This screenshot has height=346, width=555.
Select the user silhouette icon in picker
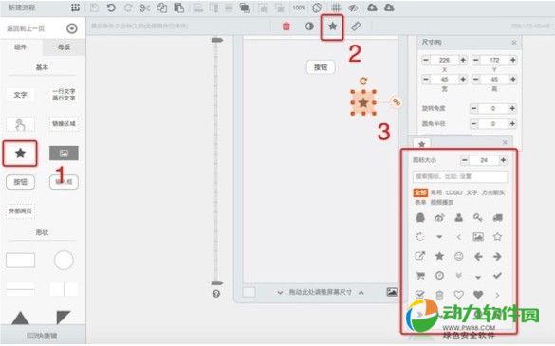point(459,217)
